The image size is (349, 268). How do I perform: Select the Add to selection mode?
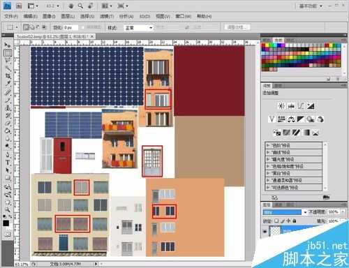[32, 27]
